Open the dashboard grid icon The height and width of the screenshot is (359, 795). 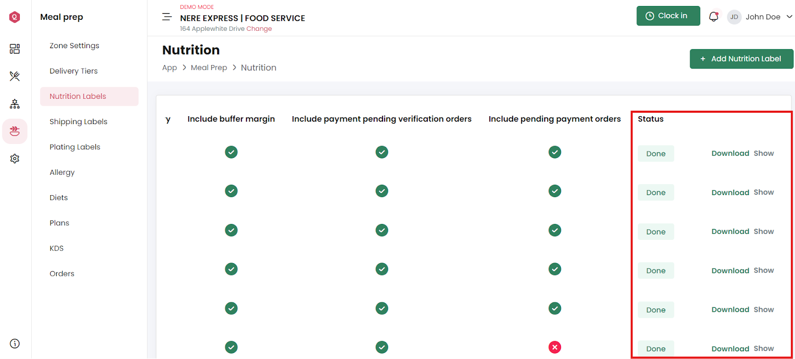click(x=15, y=49)
